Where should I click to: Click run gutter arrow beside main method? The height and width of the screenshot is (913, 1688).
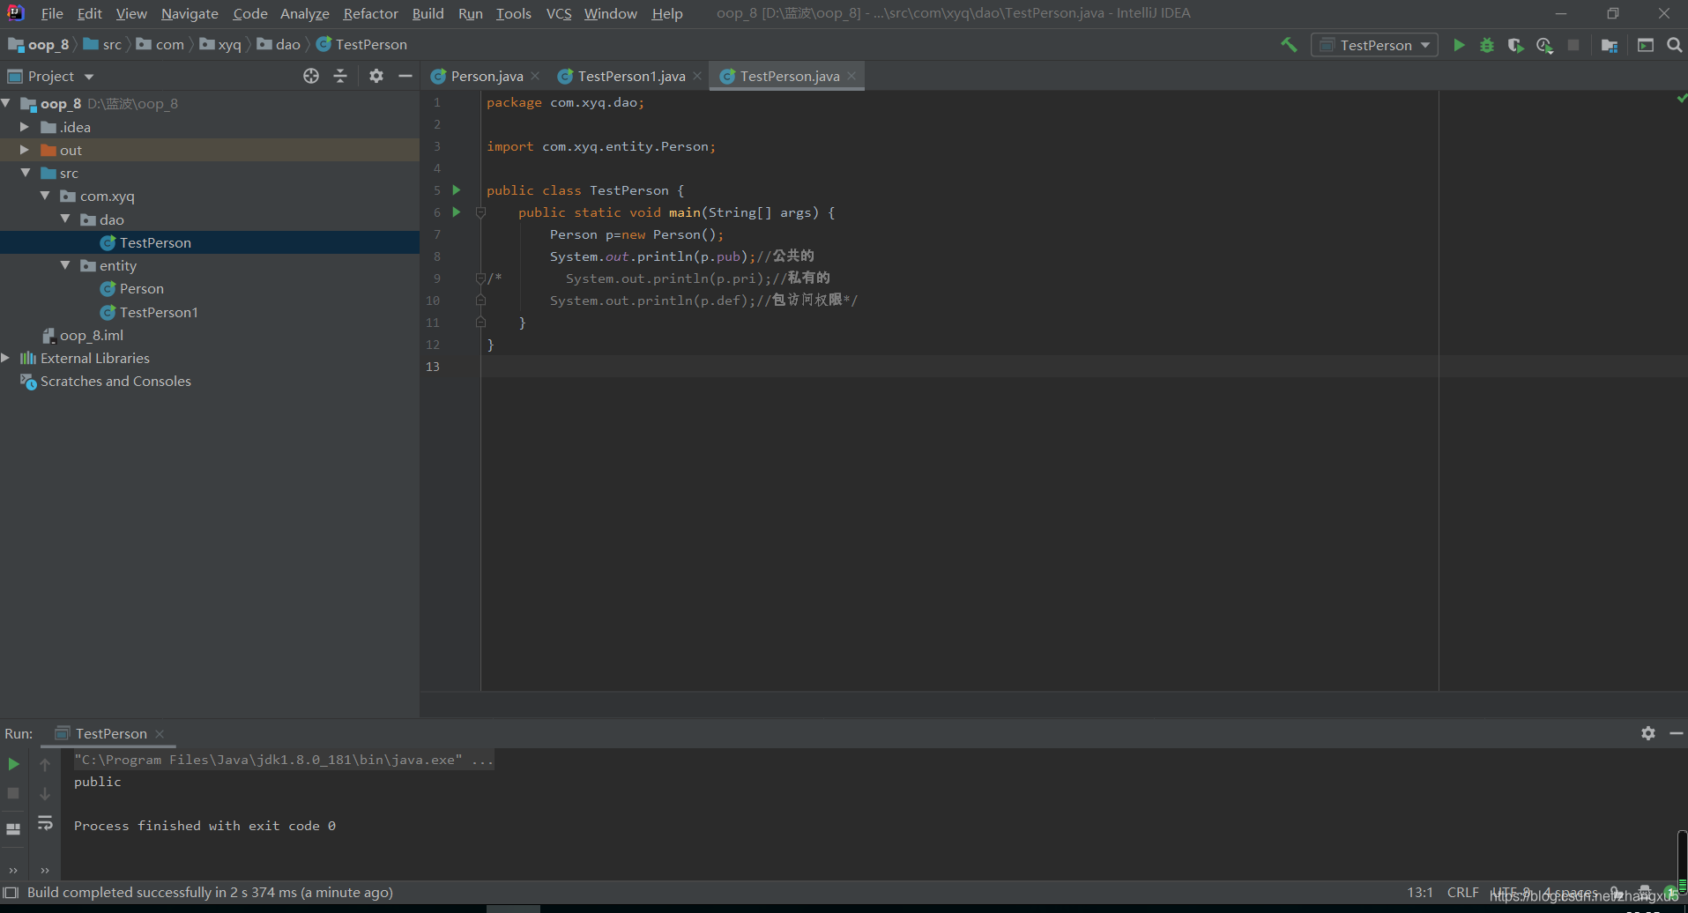(457, 212)
